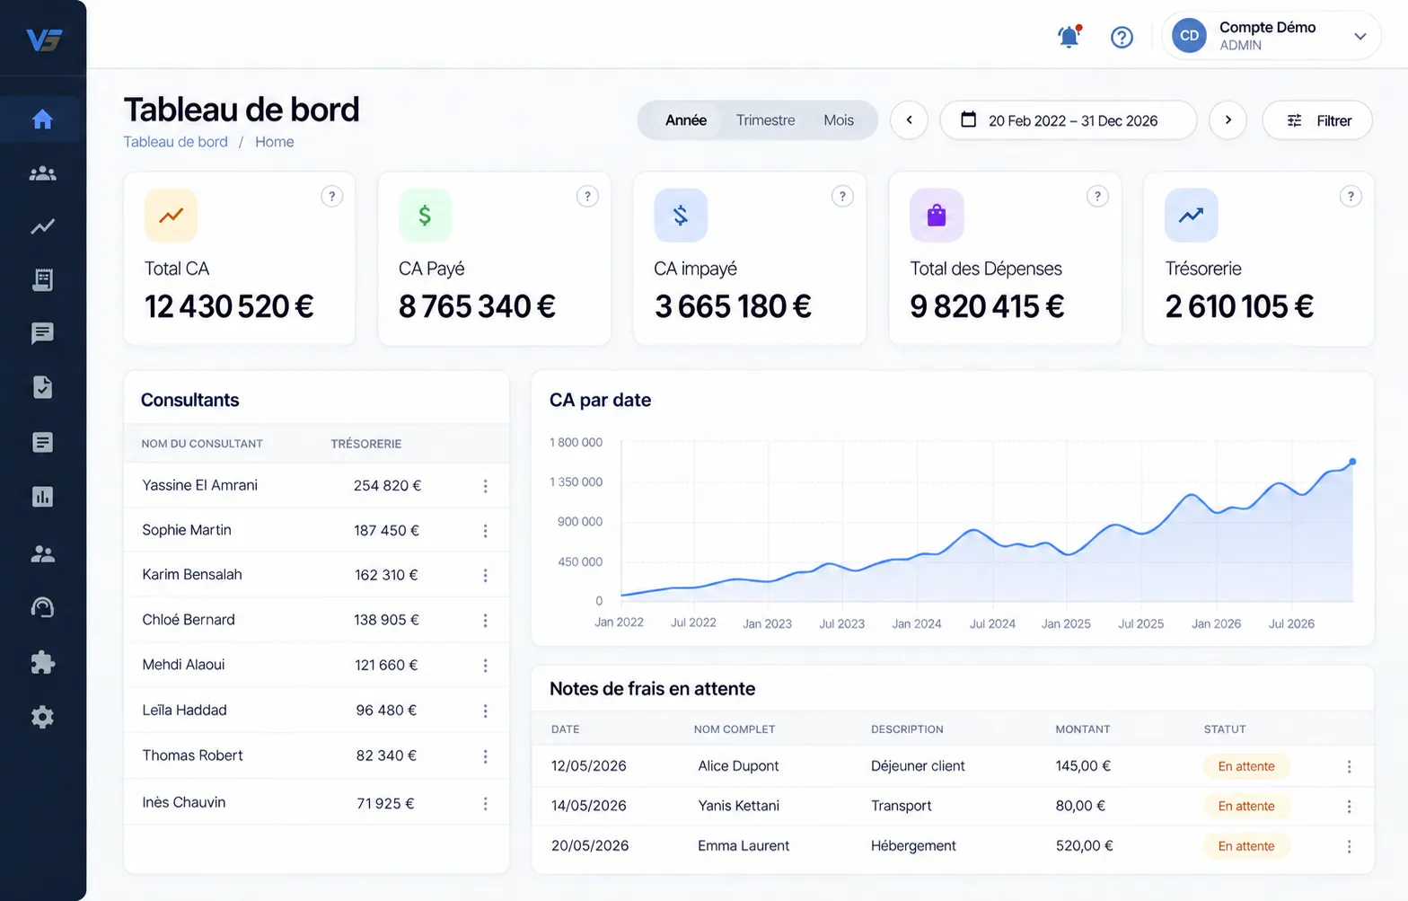Expand the Compte Démo account dropdown
The width and height of the screenshot is (1408, 901).
[1271, 36]
